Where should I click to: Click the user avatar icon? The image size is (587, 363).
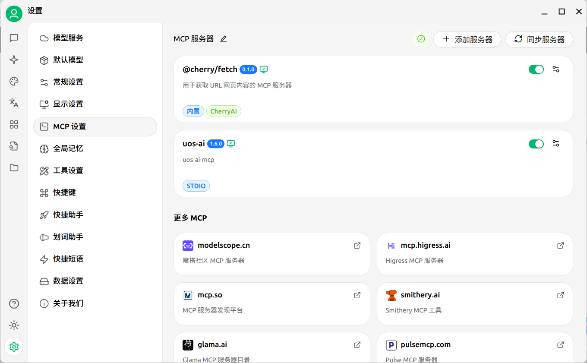point(14,14)
